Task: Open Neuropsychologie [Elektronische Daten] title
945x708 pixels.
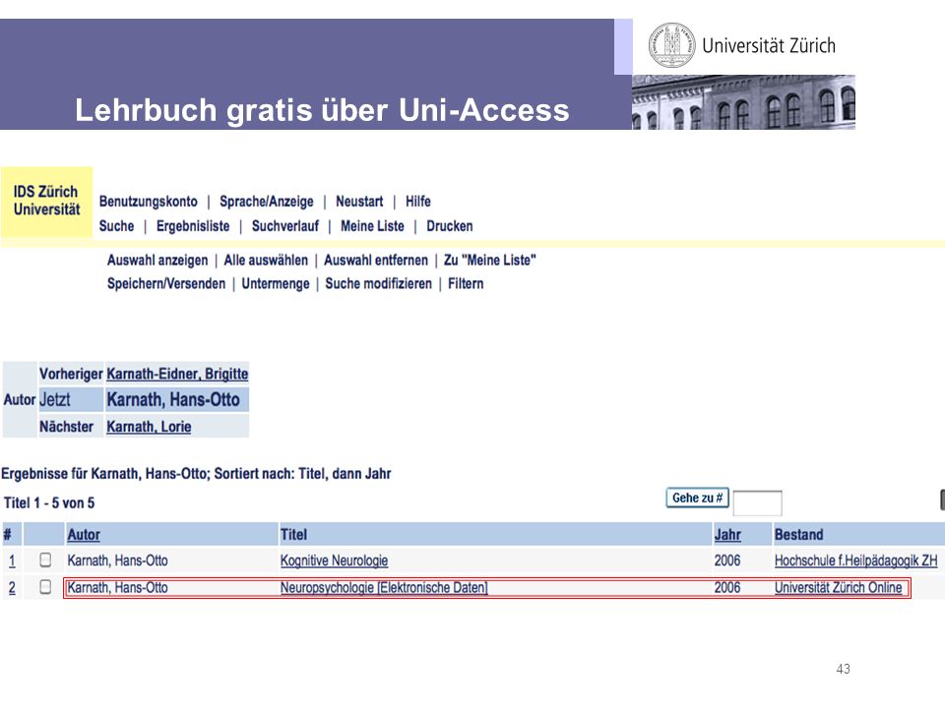Action: [384, 588]
